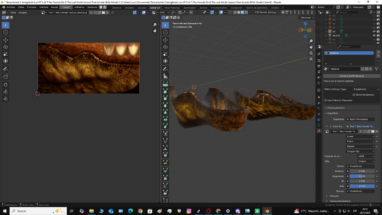Toggle proportional editing in 3D viewport

(x=191, y=12)
